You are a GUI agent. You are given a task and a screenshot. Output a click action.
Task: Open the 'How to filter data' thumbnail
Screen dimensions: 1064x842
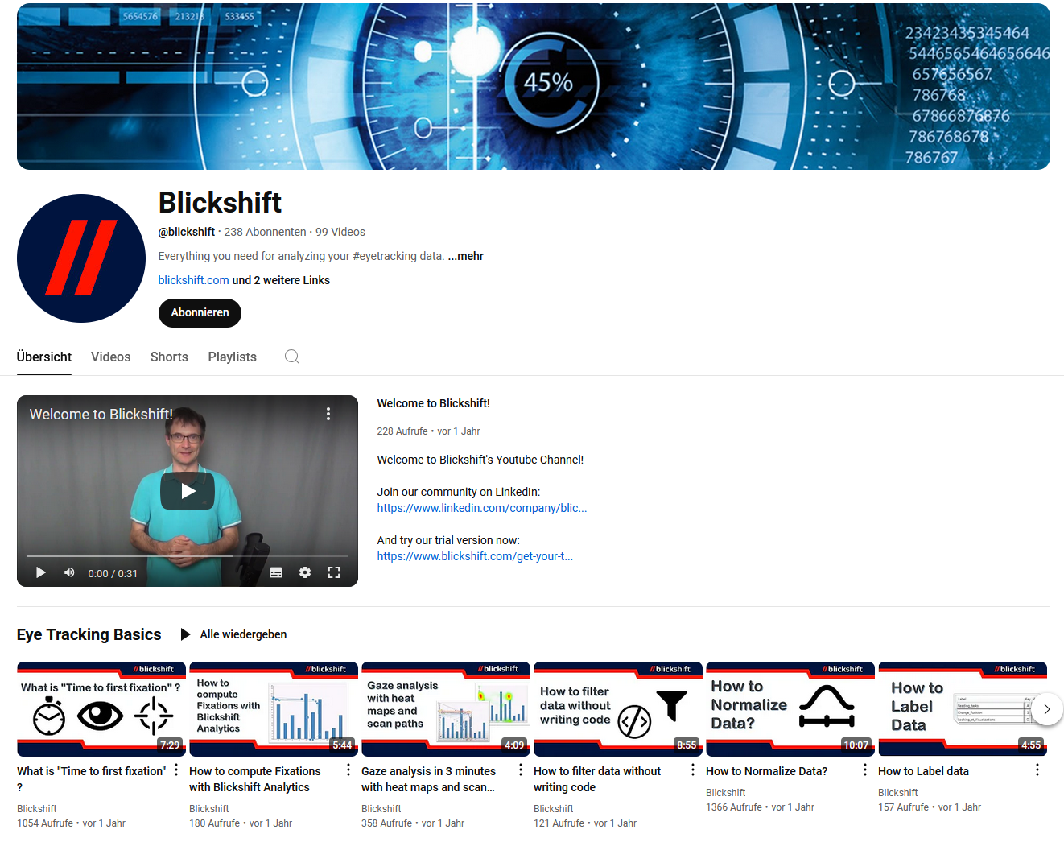pyautogui.click(x=618, y=709)
